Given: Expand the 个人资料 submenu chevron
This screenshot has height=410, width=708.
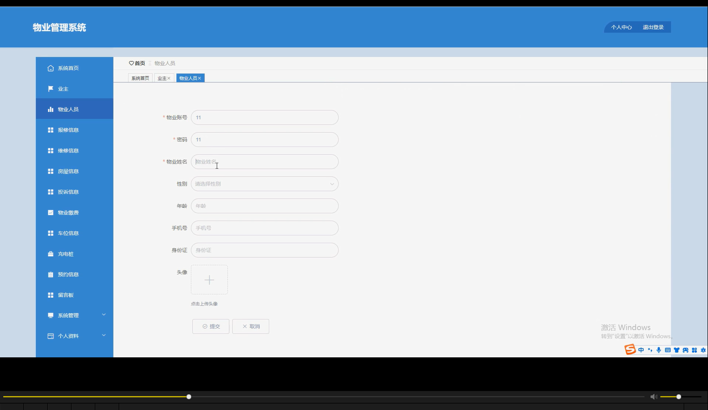Looking at the screenshot, I should pos(104,335).
